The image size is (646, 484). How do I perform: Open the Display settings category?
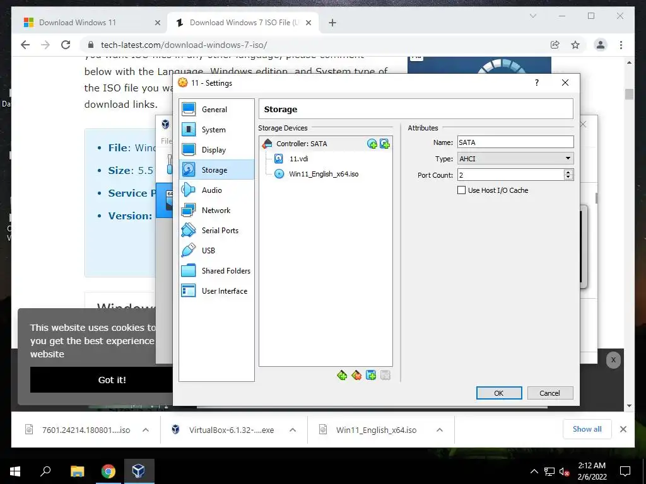[216, 150]
